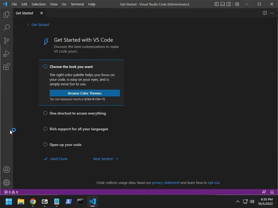Open the Run and Debug view

(7, 54)
